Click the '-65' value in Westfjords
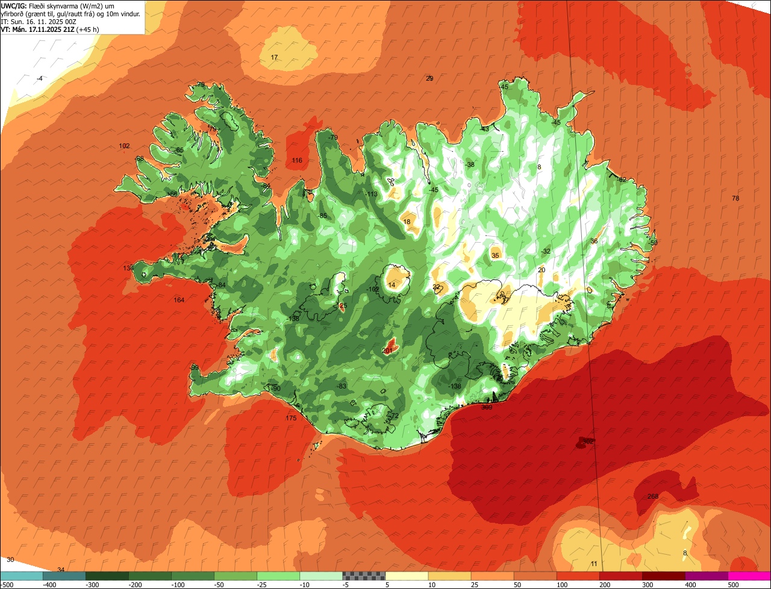The width and height of the screenshot is (771, 589). (x=178, y=150)
